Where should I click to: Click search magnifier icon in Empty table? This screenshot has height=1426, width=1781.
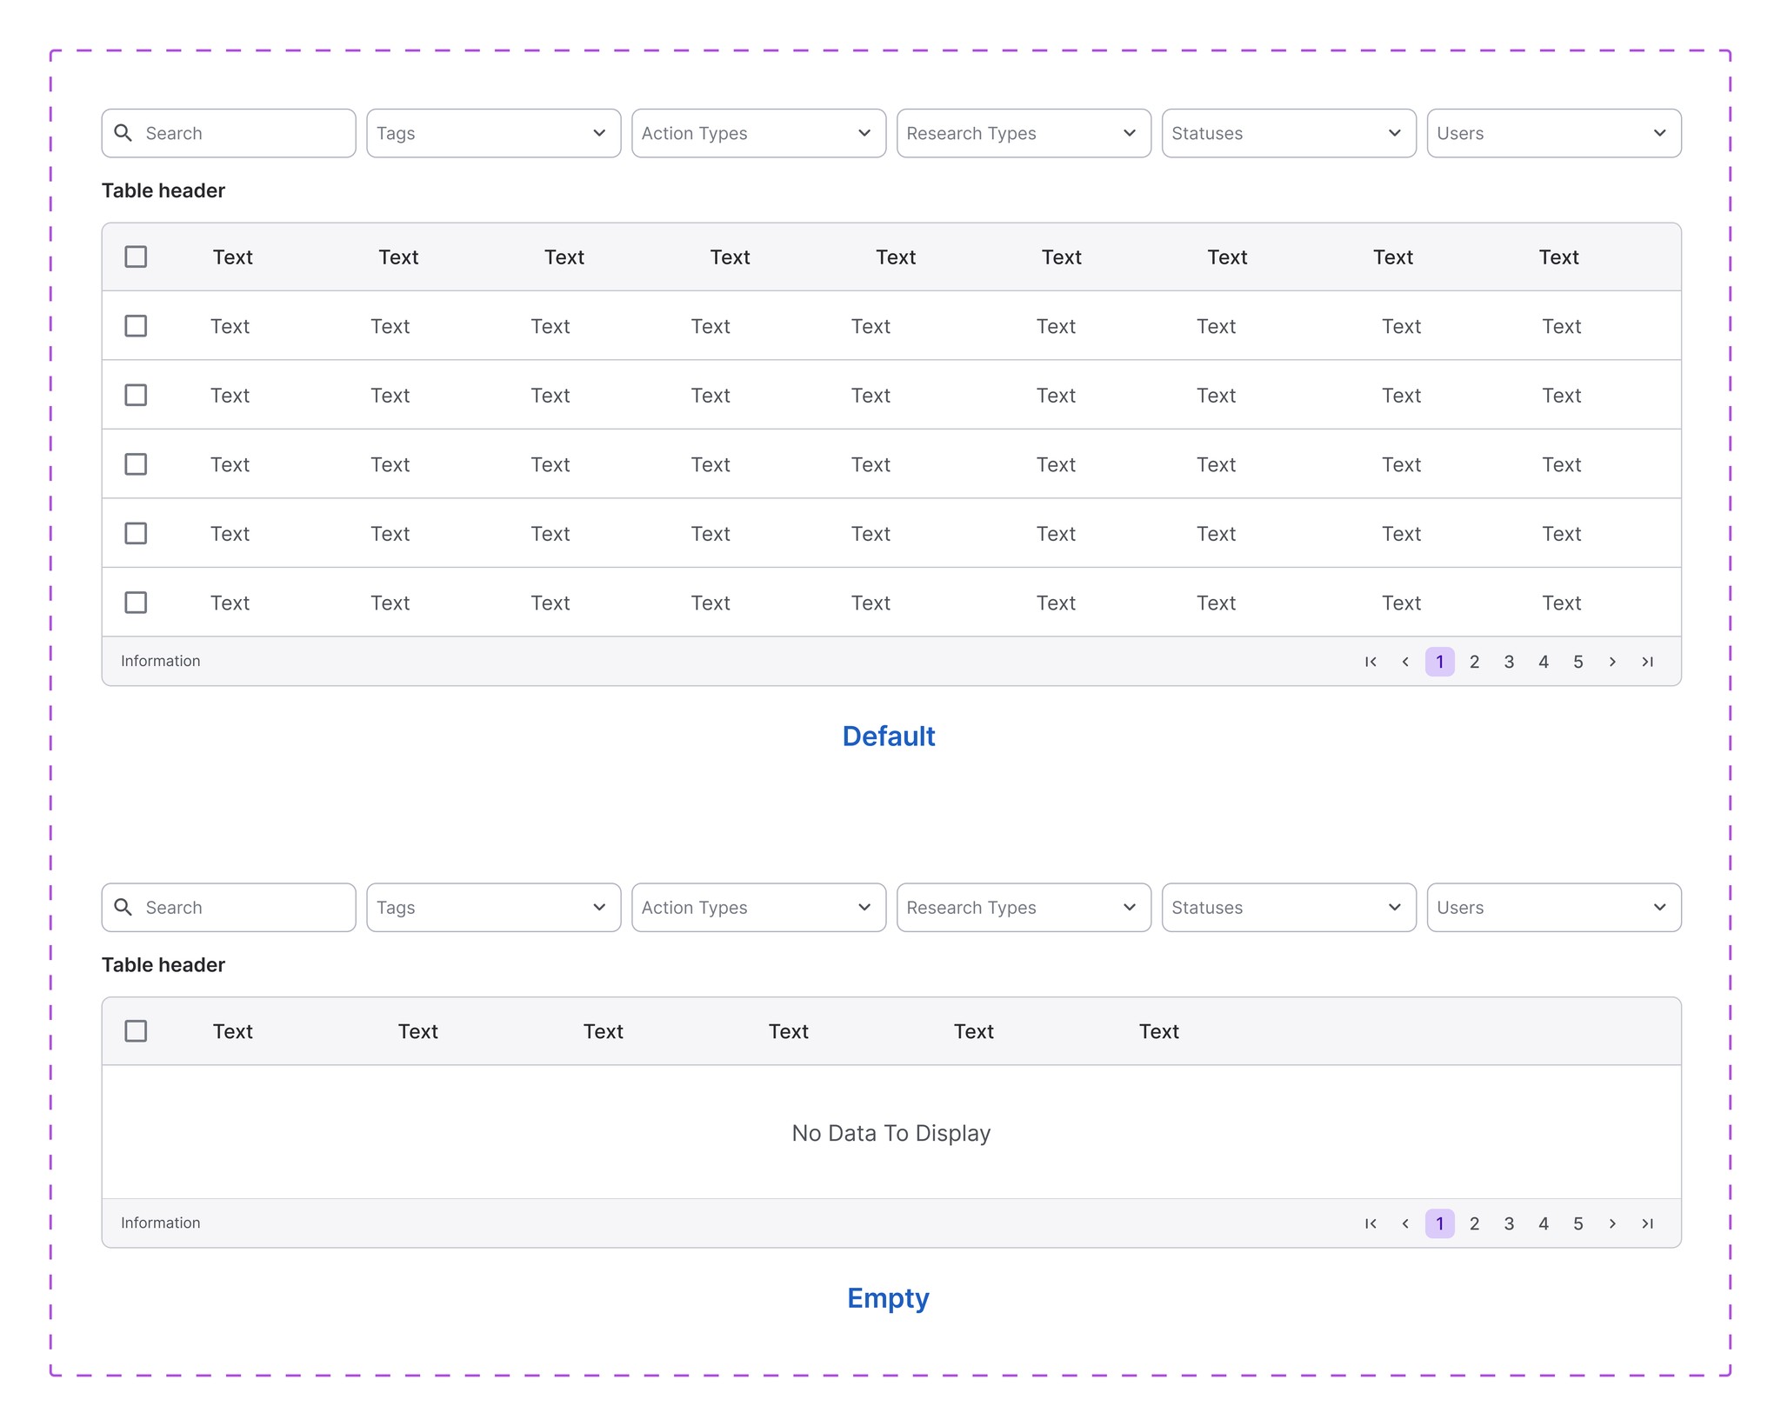click(x=123, y=908)
